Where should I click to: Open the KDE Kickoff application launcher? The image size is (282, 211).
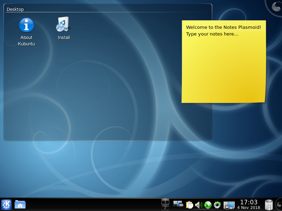[x=6, y=204]
